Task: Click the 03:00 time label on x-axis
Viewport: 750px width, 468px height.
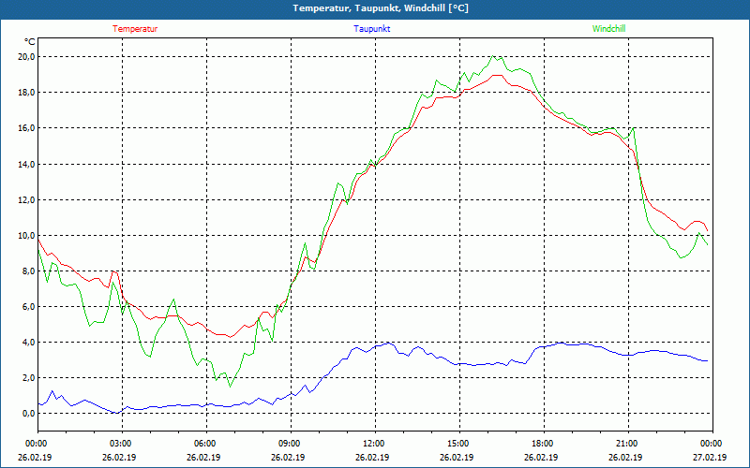Action: click(122, 444)
